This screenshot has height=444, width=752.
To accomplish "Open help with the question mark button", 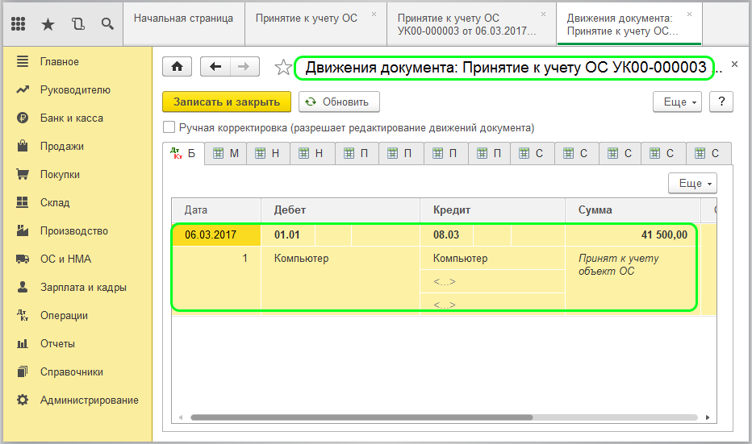I will click(x=721, y=102).
